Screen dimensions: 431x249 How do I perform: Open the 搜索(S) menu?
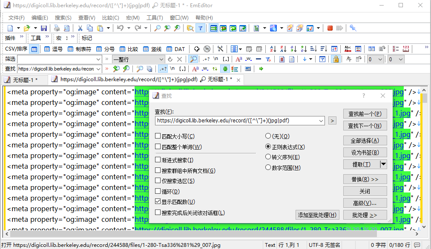pos(63,17)
